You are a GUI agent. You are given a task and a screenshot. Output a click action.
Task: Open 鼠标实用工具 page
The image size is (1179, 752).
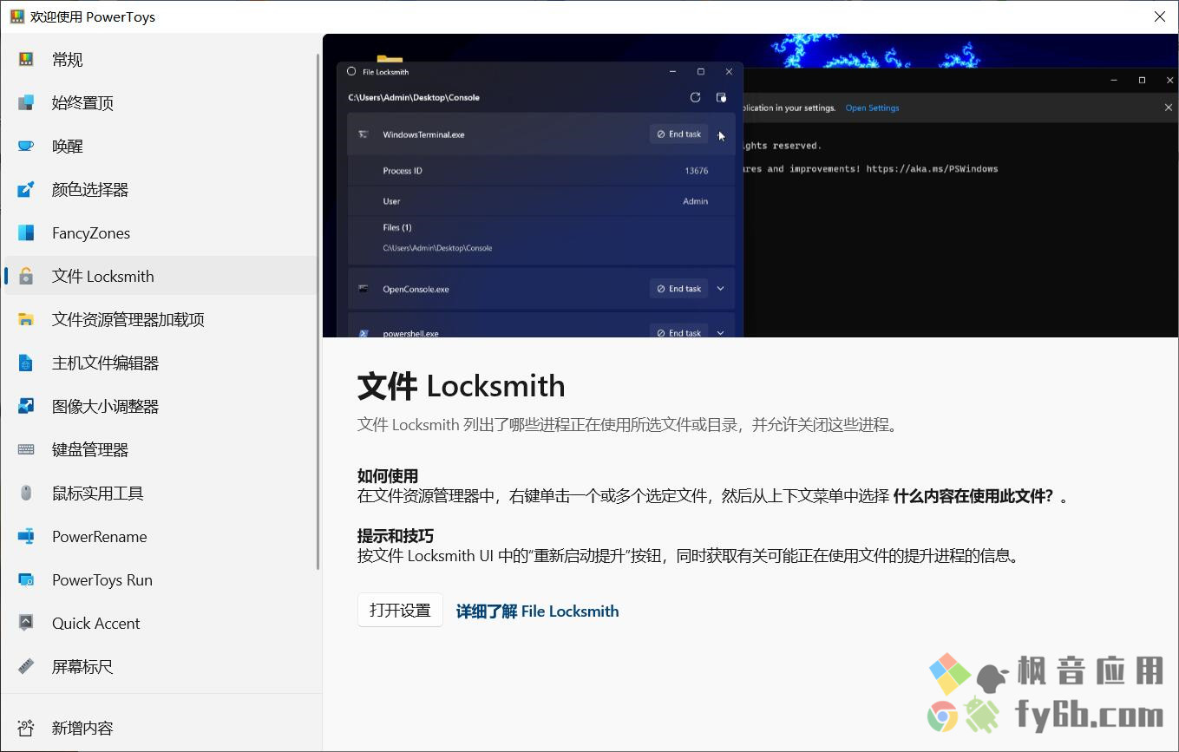pyautogui.click(x=161, y=494)
